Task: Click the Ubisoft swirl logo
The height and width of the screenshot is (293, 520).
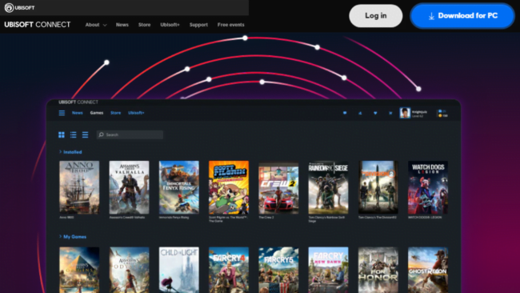Action: tap(9, 8)
